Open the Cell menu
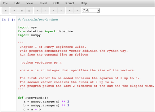 56,3
